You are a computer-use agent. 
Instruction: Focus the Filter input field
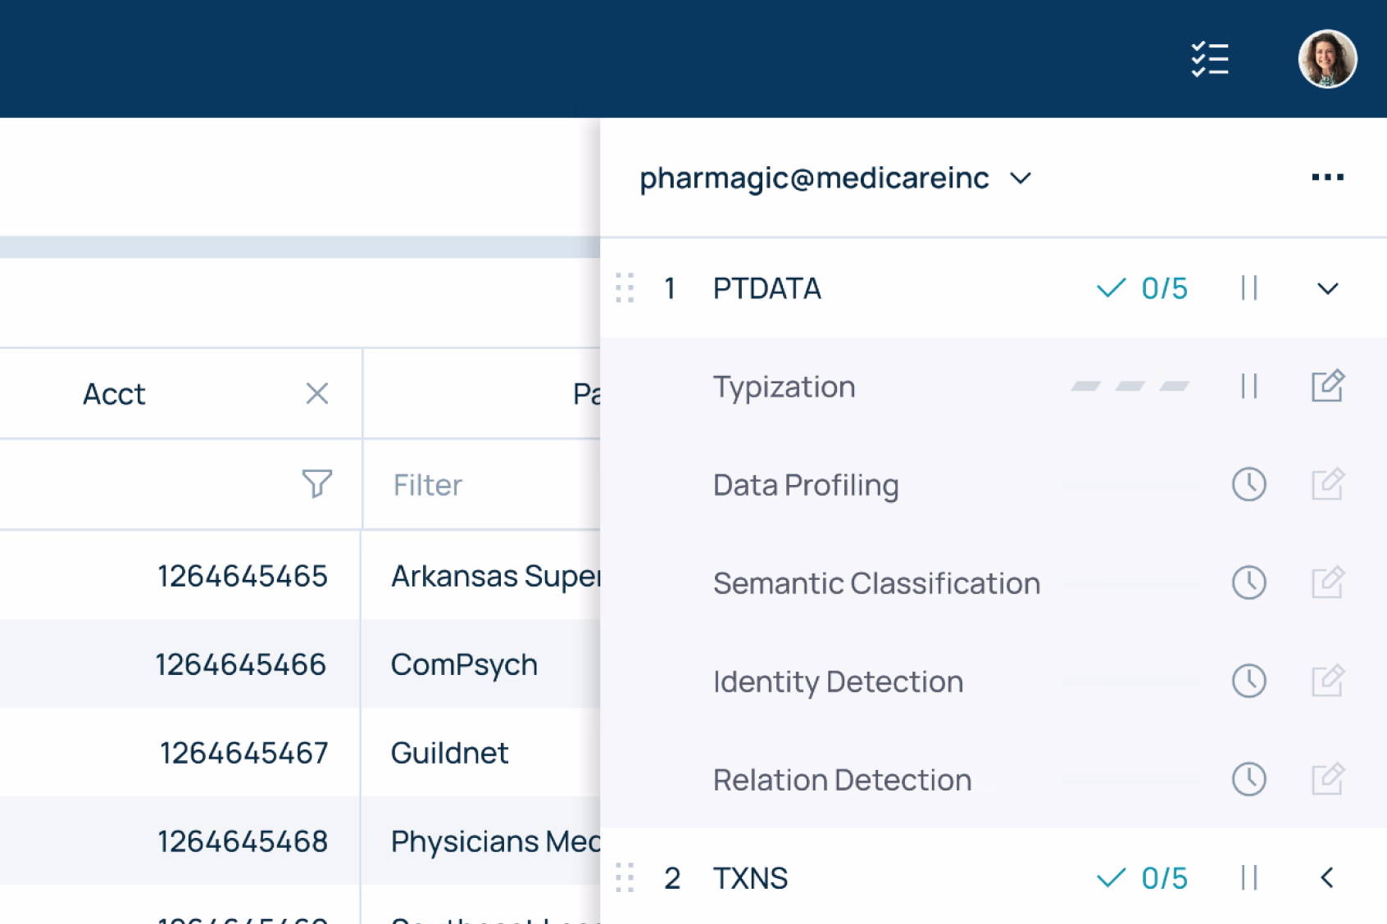(x=481, y=485)
